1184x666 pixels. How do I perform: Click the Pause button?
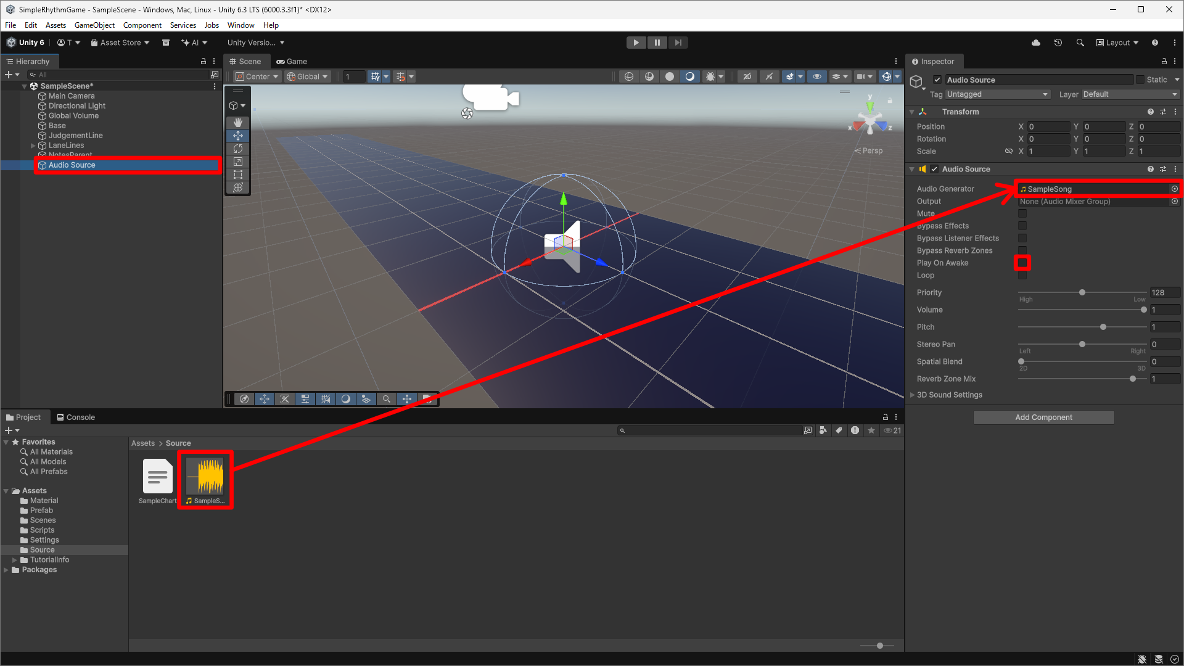(x=657, y=43)
